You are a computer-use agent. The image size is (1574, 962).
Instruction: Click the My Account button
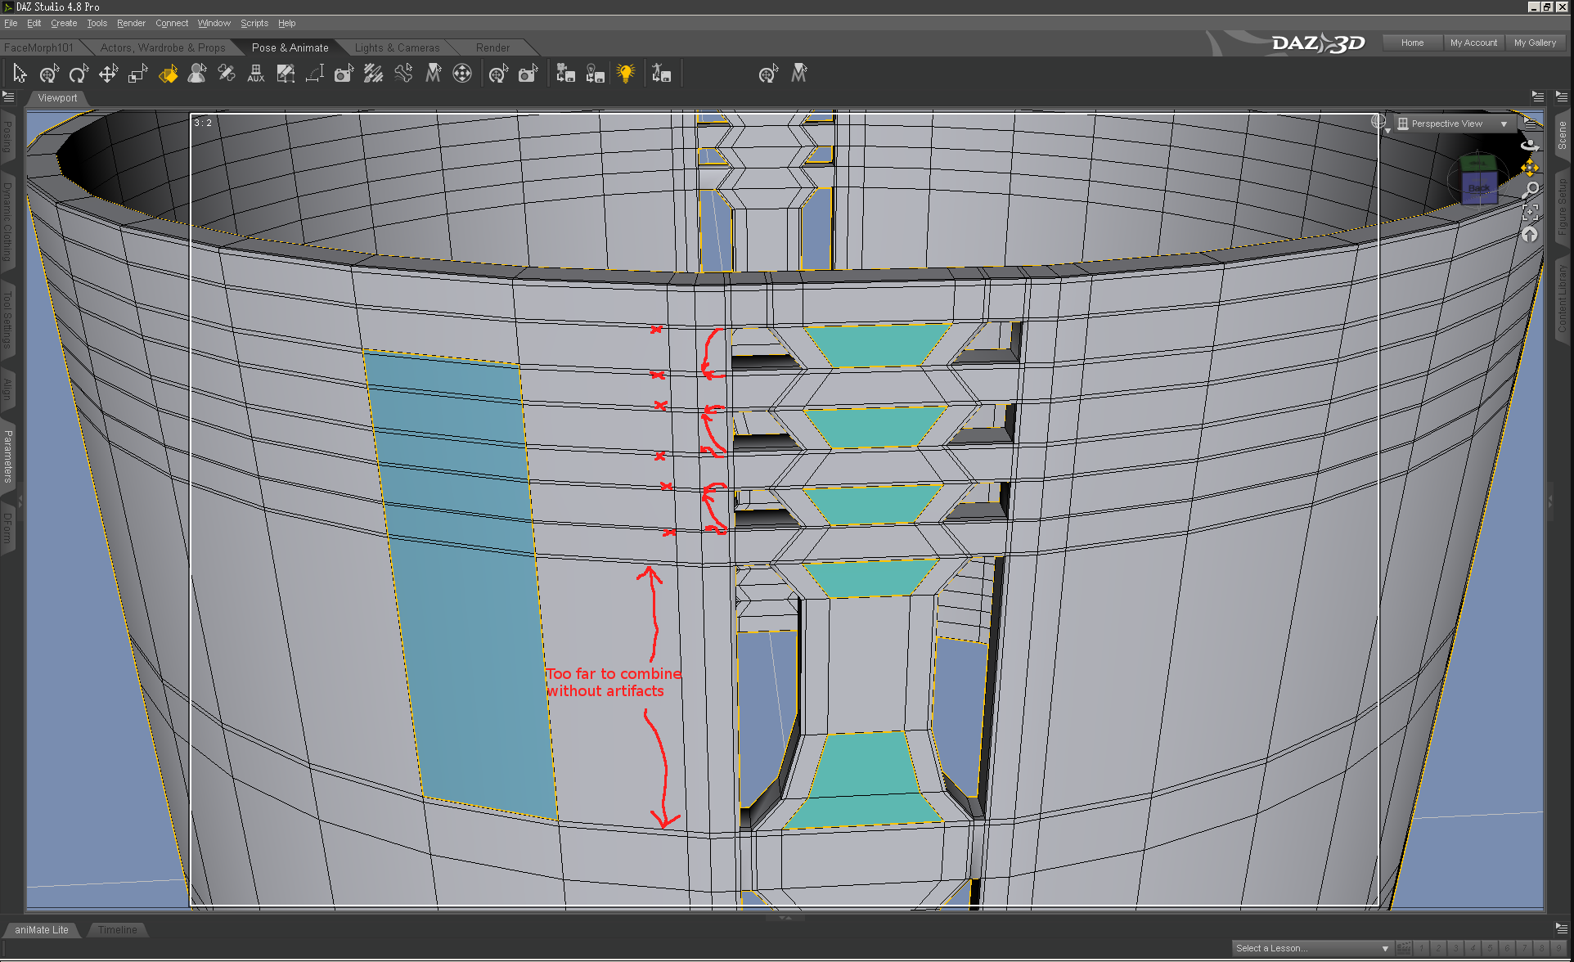(1473, 43)
